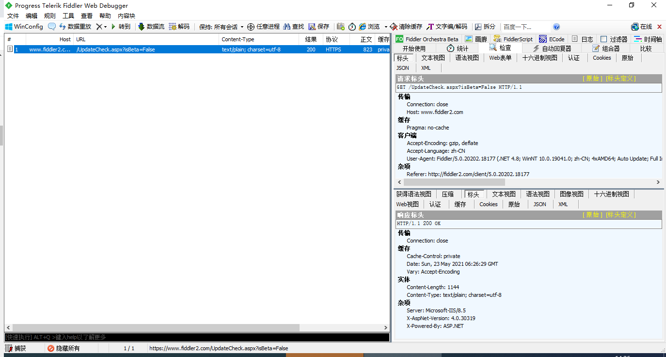Click the request headers horizontal scrollbar thumb
Viewport: 666px width, 357px height.
pyautogui.click(x=454, y=182)
